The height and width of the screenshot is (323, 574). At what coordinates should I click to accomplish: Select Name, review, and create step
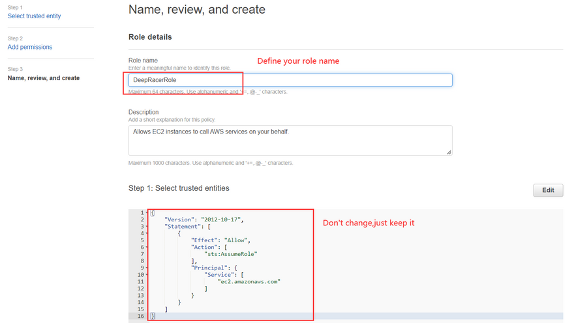tap(44, 78)
